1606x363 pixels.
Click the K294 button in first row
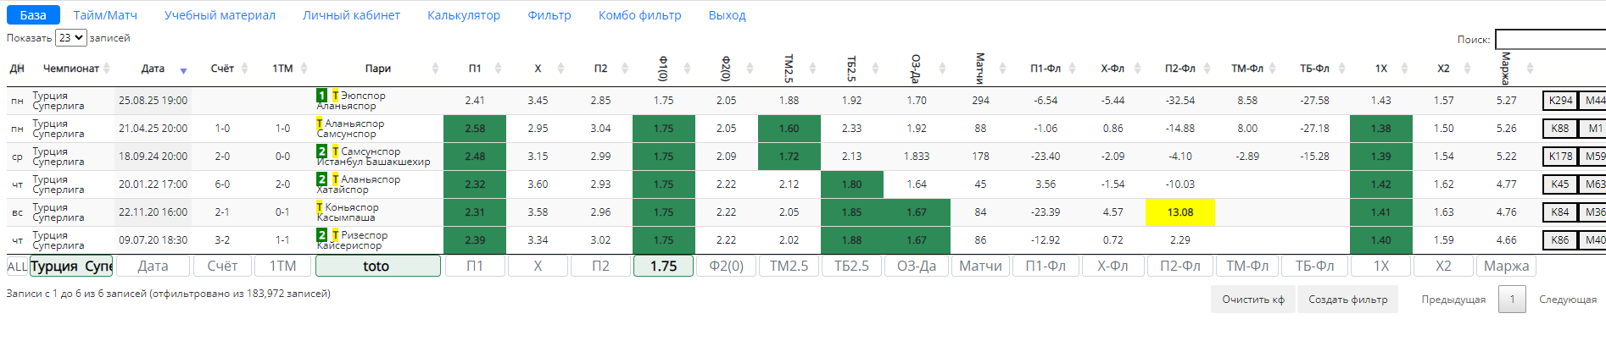[x=1560, y=101]
